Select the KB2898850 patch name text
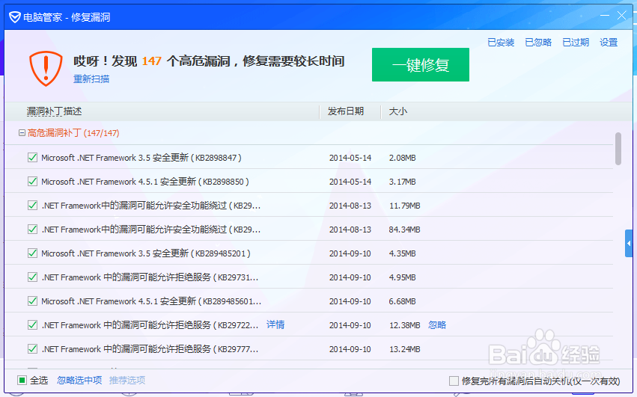Image resolution: width=637 pixels, height=397 pixels. [145, 182]
